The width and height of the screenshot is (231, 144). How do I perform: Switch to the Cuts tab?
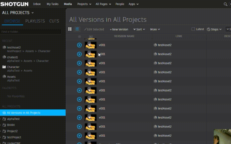click(x=54, y=21)
